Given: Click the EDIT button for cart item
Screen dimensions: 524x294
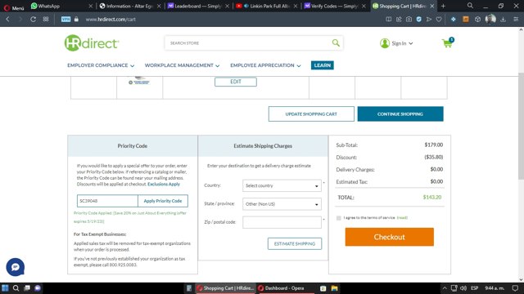Looking at the screenshot, I should click(x=236, y=82).
